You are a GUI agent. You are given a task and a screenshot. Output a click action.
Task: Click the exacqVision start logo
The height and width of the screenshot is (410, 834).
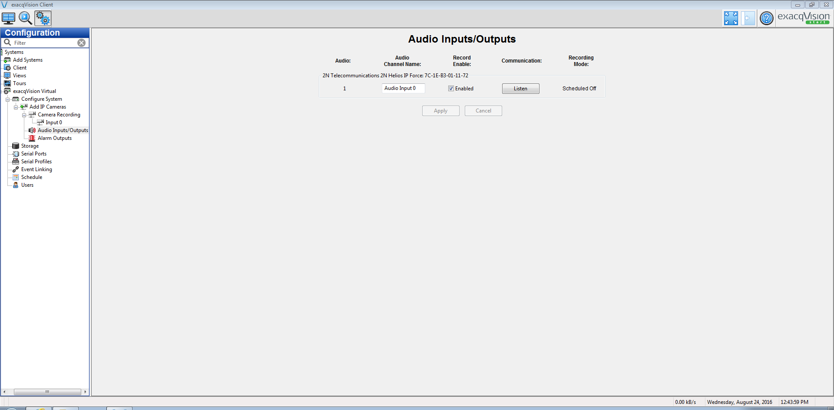click(x=804, y=18)
